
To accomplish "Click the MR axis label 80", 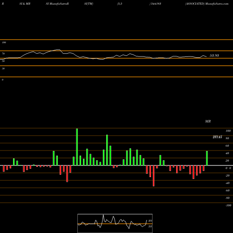I will [x=227, y=138].
